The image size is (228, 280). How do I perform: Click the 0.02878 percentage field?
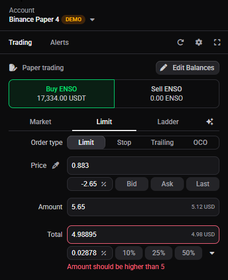pyautogui.click(x=90, y=253)
